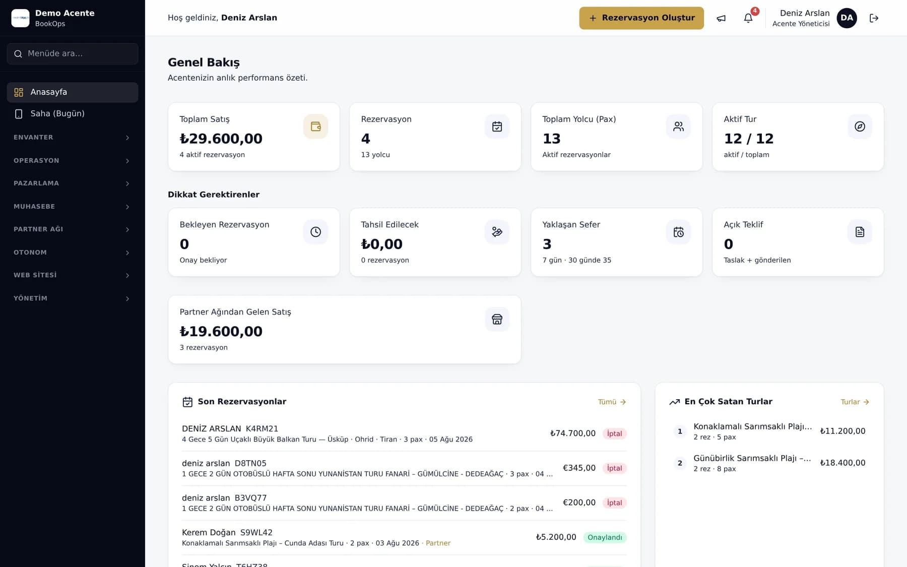Click the Genel Bakış heading
The height and width of the screenshot is (567, 907).
coord(204,62)
